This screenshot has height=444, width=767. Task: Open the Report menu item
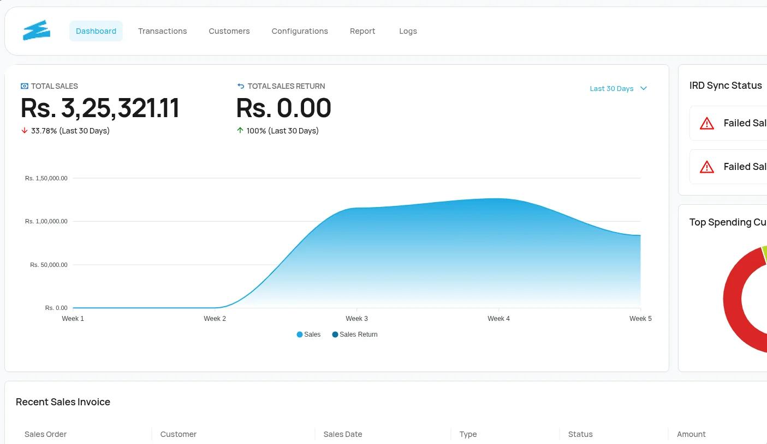click(x=362, y=31)
